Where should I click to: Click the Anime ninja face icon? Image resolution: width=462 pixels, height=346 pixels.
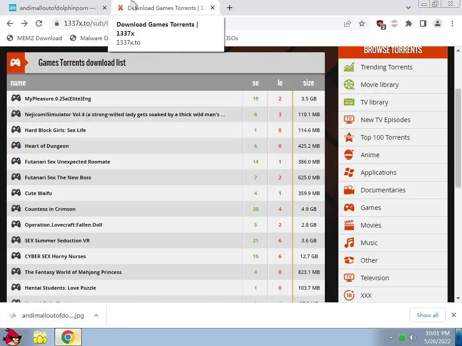click(349, 155)
